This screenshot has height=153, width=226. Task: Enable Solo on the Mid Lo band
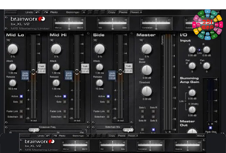(21, 102)
